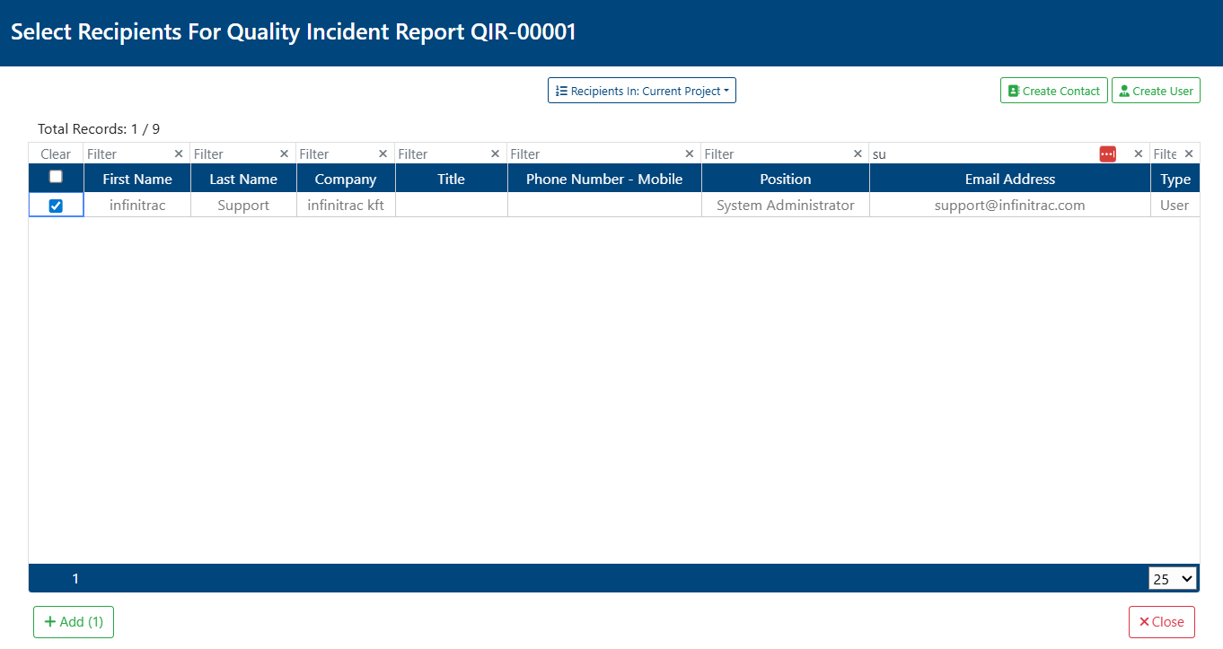Click the Create Contact button

click(1054, 91)
